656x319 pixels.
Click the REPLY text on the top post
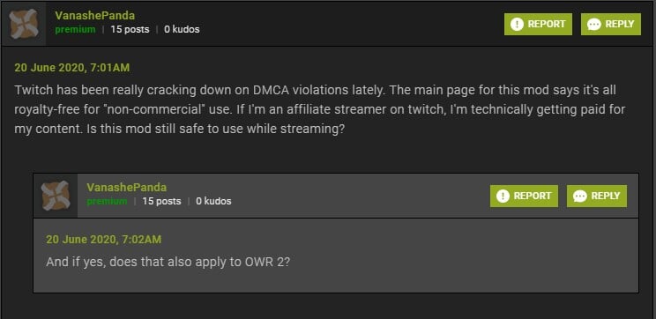point(620,25)
